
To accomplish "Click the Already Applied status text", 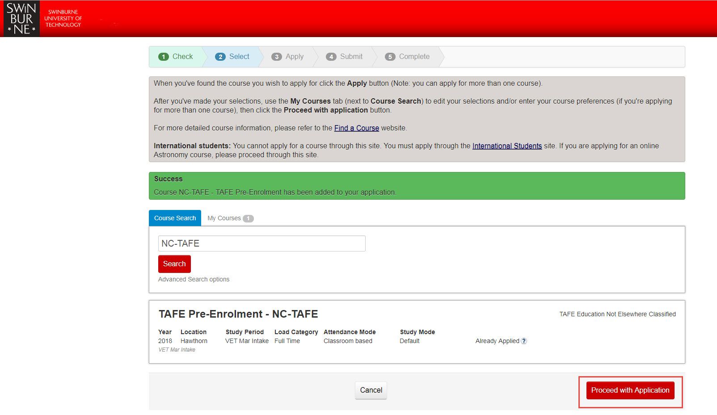I will point(497,341).
